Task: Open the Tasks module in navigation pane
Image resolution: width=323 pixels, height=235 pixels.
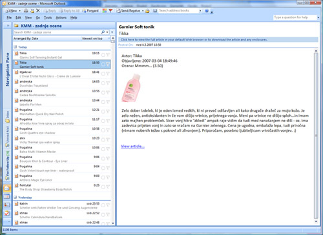Action: 7,213
